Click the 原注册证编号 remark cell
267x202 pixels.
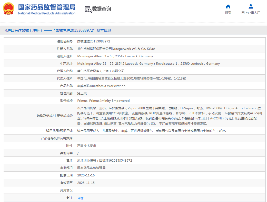point(105,161)
